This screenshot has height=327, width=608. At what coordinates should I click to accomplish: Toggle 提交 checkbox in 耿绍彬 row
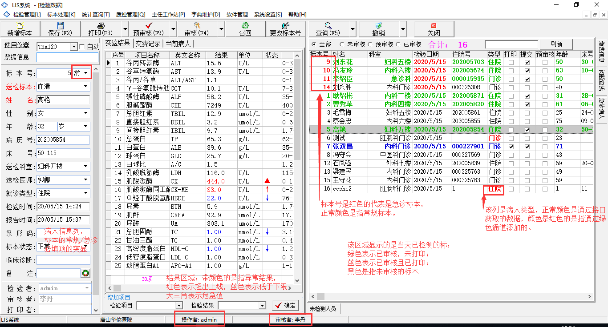tap(527, 96)
